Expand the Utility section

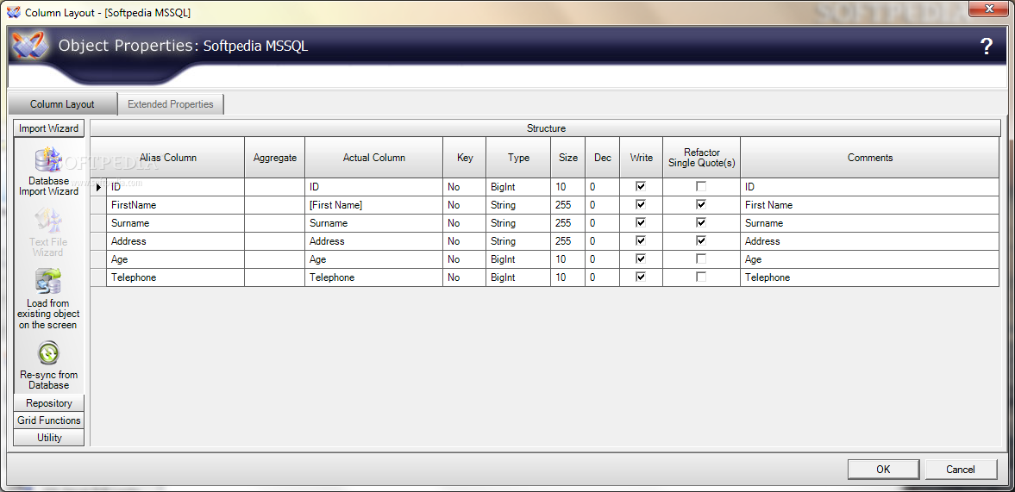point(48,438)
